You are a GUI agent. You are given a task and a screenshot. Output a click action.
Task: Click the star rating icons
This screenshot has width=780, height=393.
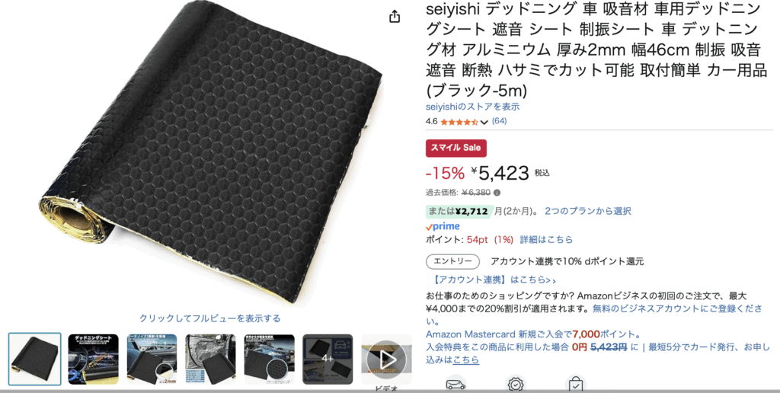point(459,121)
